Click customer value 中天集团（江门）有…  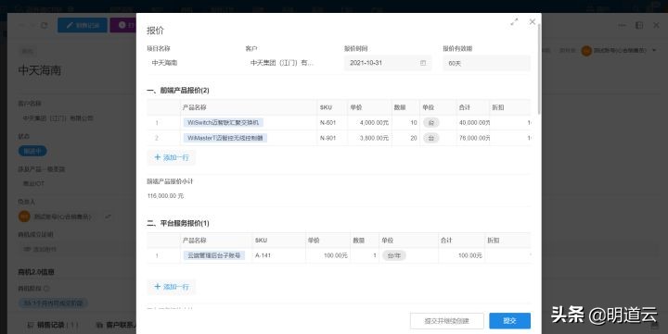pos(282,63)
